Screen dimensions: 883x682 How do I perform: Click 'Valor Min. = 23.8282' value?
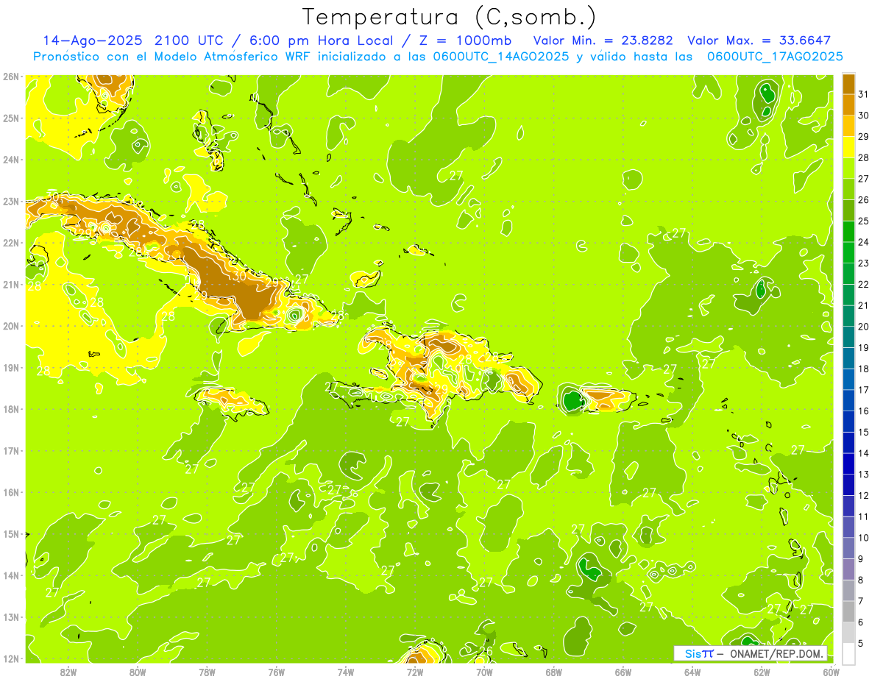pos(603,40)
